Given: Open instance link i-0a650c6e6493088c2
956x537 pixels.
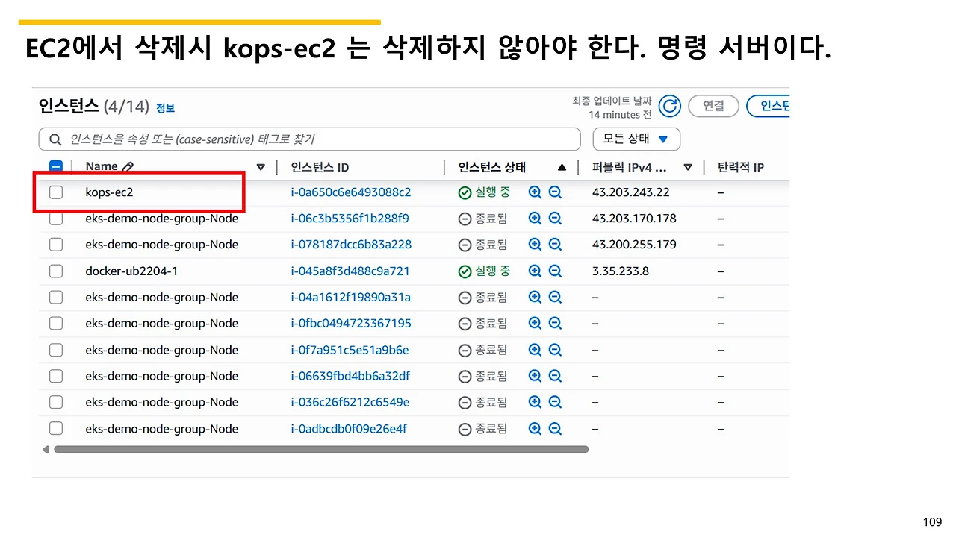Looking at the screenshot, I should point(351,192).
